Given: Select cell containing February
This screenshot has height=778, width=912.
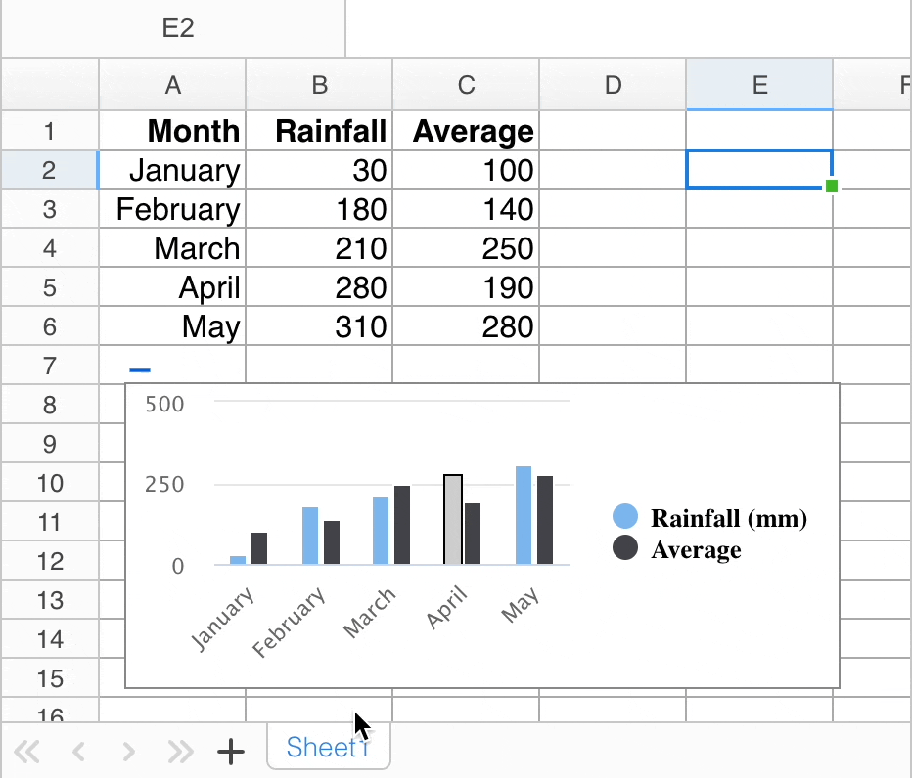Looking at the screenshot, I should coord(173,209).
